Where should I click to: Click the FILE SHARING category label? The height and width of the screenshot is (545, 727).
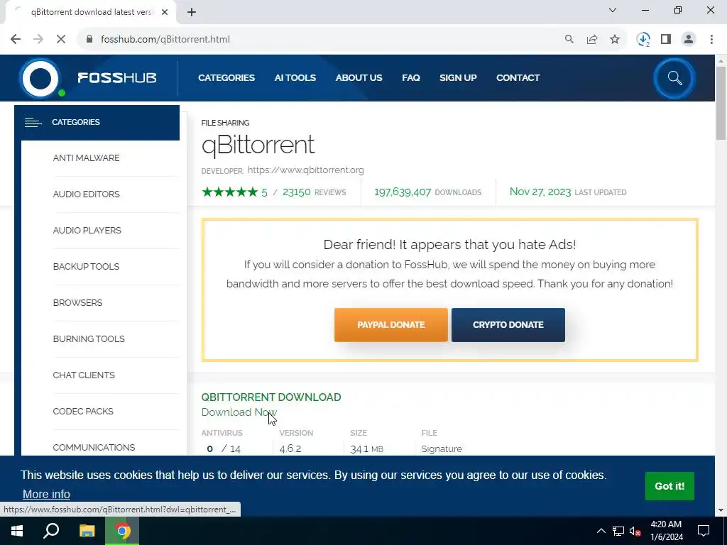225,123
